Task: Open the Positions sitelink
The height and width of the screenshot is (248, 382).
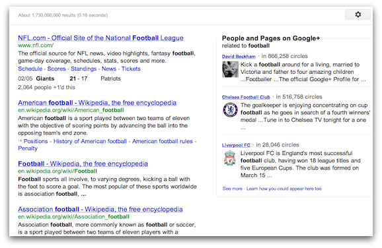Action: [36, 141]
